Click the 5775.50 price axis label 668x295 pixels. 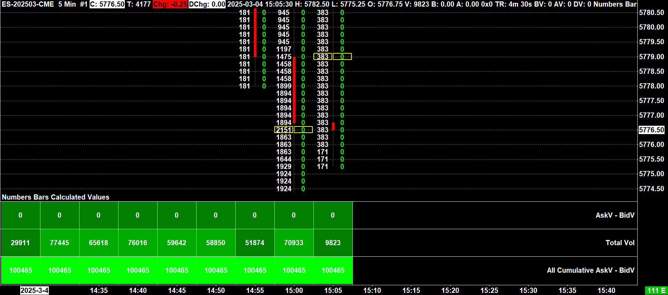click(651, 159)
